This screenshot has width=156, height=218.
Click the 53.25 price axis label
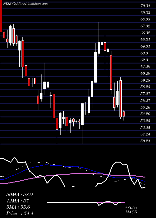tap(145, 121)
